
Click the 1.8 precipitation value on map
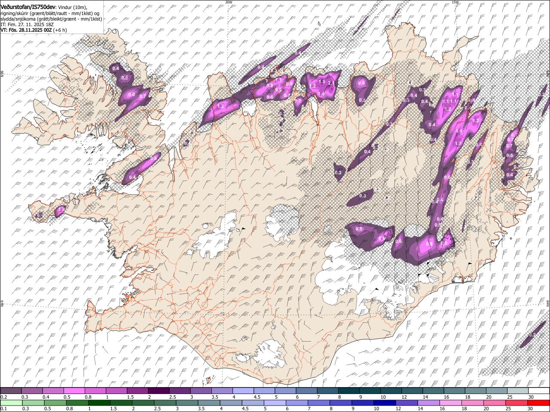tap(321, 82)
